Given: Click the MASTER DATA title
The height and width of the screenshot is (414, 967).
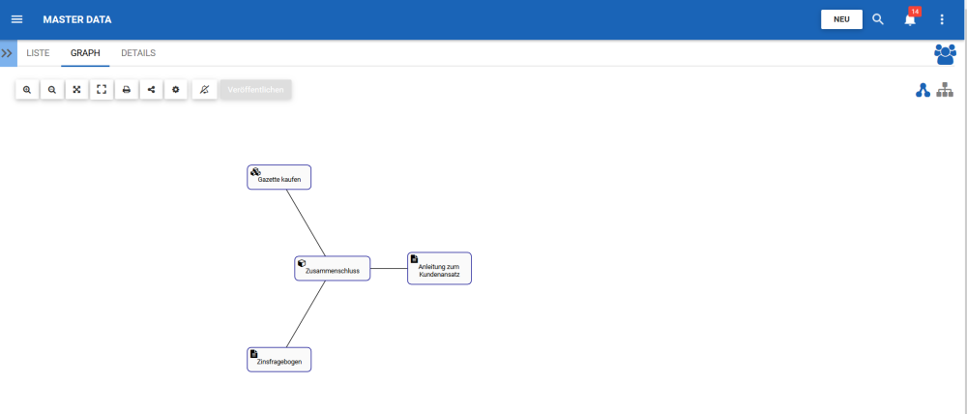Looking at the screenshot, I should (77, 19).
